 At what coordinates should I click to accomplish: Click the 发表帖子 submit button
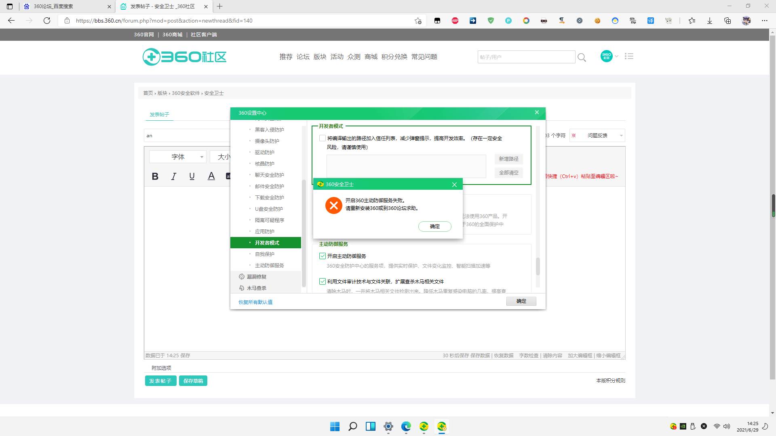pyautogui.click(x=160, y=381)
